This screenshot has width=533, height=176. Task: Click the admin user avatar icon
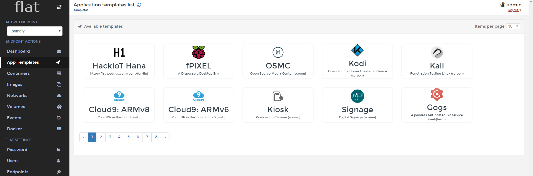point(503,5)
